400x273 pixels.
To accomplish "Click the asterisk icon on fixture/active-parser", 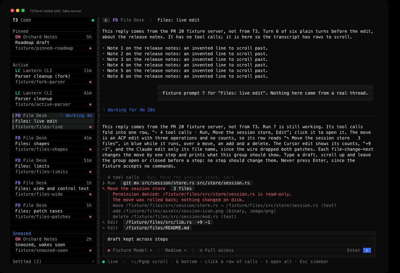I will (90, 104).
